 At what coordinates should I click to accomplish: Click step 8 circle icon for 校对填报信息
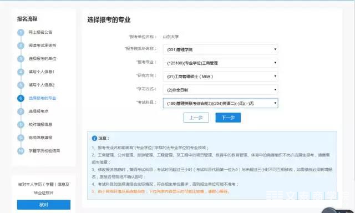click(x=21, y=124)
